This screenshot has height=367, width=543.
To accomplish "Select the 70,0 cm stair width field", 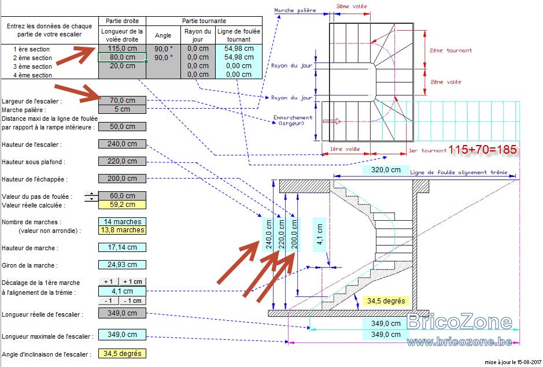I will tap(122, 101).
